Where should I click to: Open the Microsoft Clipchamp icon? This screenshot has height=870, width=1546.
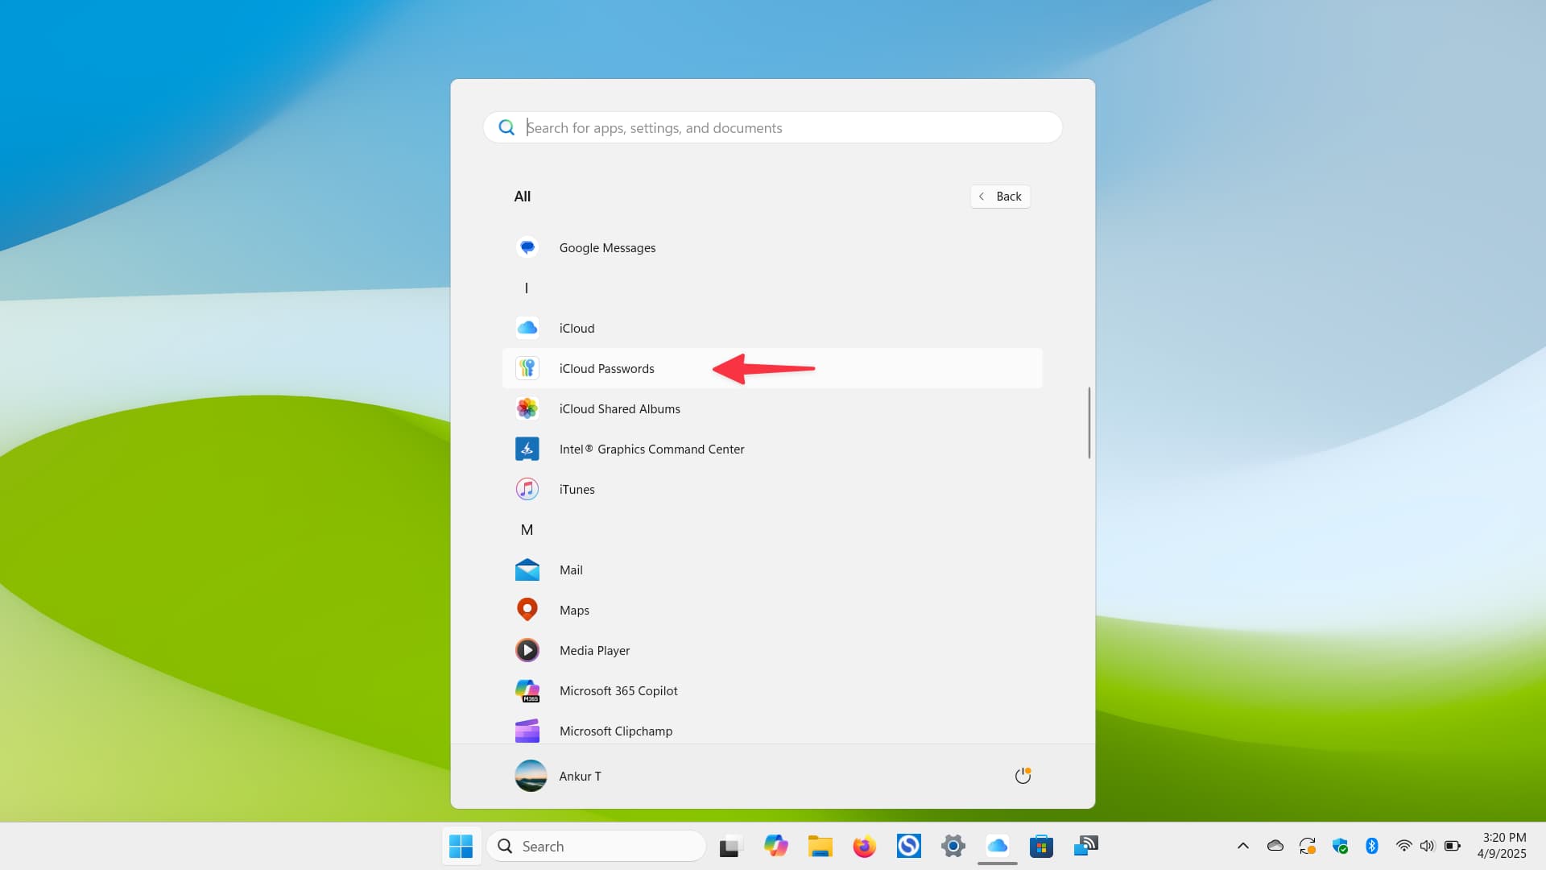[x=527, y=731]
